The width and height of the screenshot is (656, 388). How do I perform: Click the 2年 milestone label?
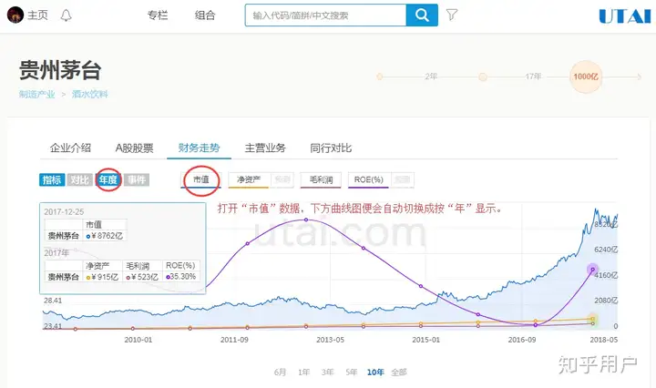431,77
